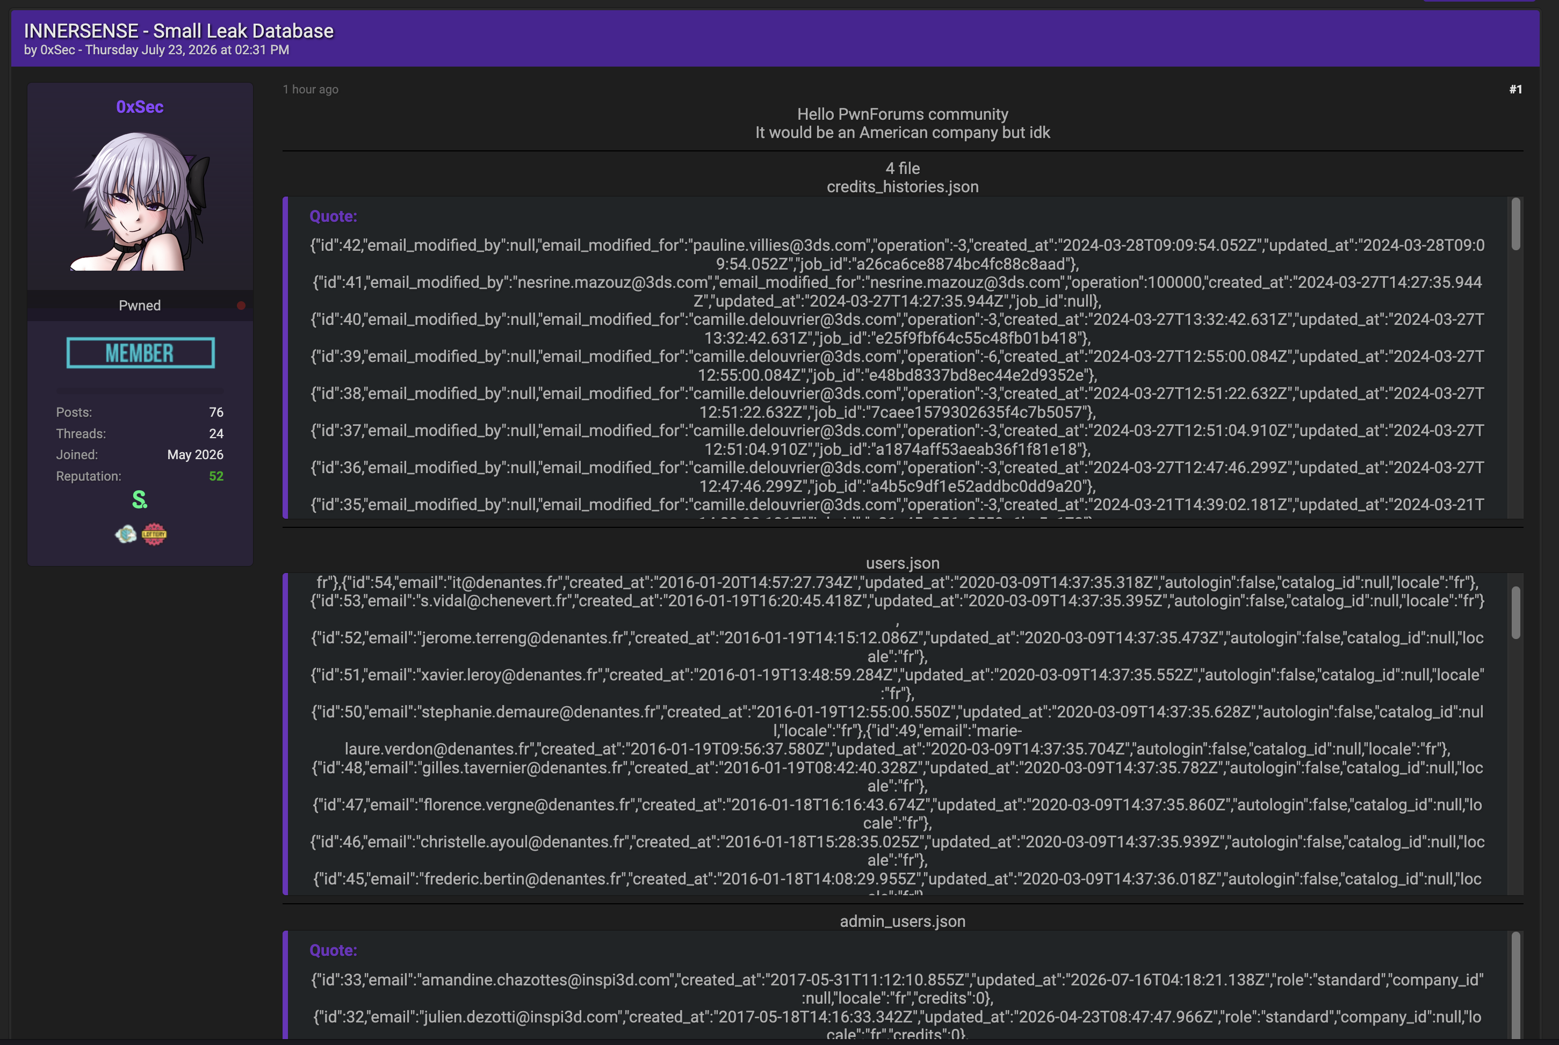The width and height of the screenshot is (1559, 1045).
Task: Click the users record id 47 florence.vergne
Action: point(897,814)
